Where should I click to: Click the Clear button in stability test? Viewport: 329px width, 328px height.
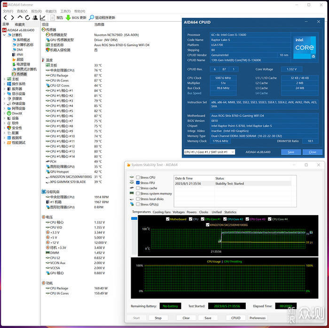point(186,318)
